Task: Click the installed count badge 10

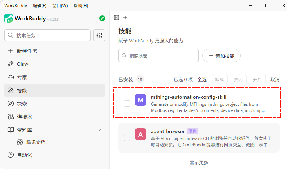Action: click(140, 79)
